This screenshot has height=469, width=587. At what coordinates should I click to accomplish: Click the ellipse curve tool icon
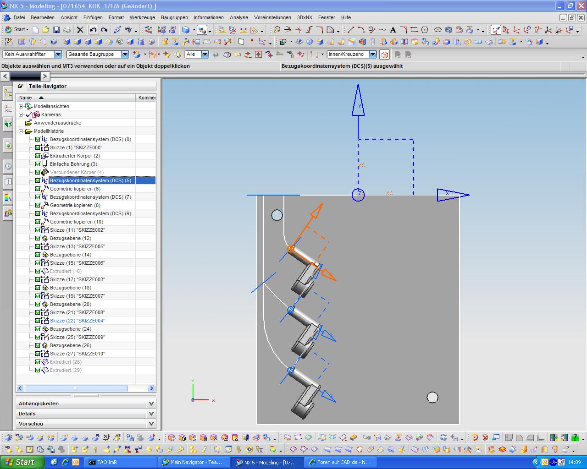(438, 30)
